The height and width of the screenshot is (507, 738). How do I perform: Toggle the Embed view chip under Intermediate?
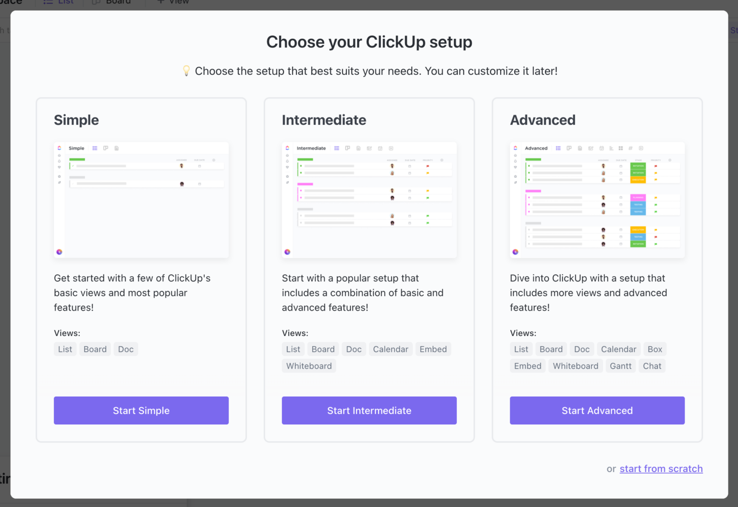click(433, 349)
